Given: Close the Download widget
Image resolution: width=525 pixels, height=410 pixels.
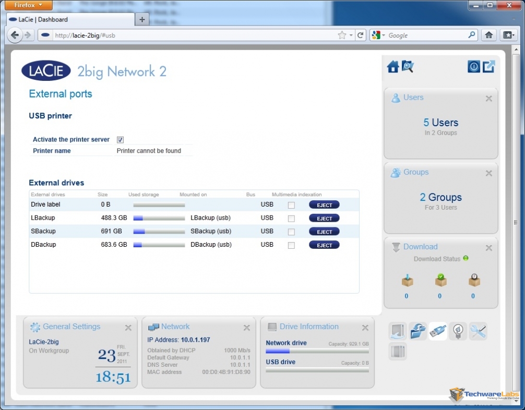Looking at the screenshot, I should tap(489, 248).
